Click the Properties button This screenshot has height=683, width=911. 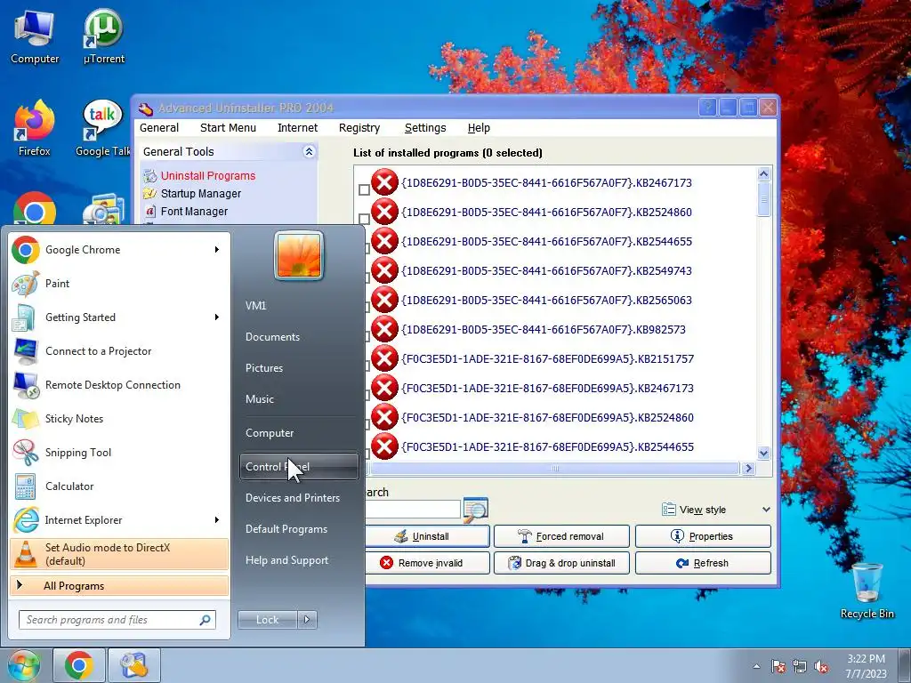pos(703,536)
